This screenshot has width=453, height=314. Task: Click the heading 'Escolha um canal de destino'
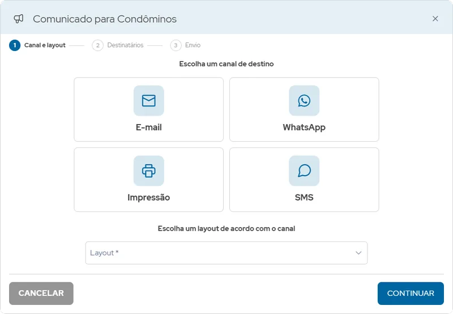pos(226,64)
